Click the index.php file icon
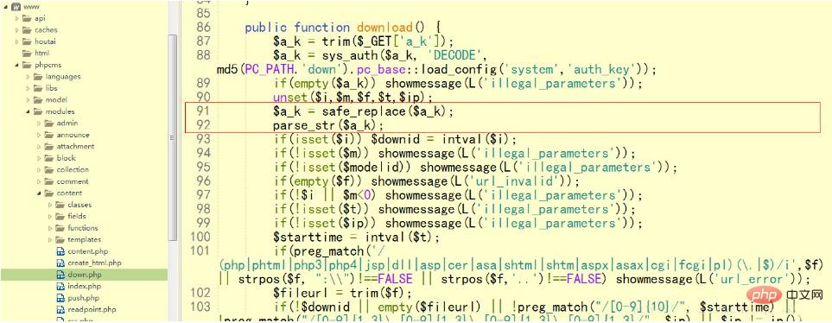Viewport: 832px width, 323px height. click(x=60, y=287)
